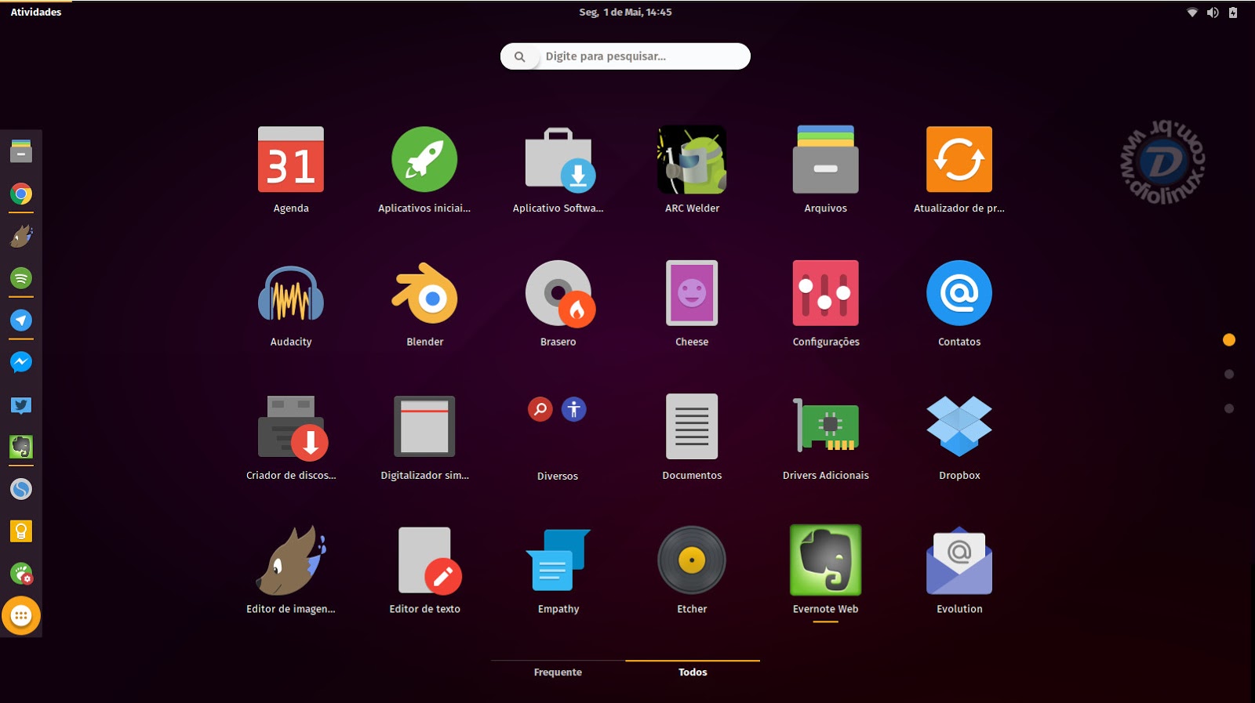Select first page indicator dot
The height and width of the screenshot is (703, 1255).
1229,340
